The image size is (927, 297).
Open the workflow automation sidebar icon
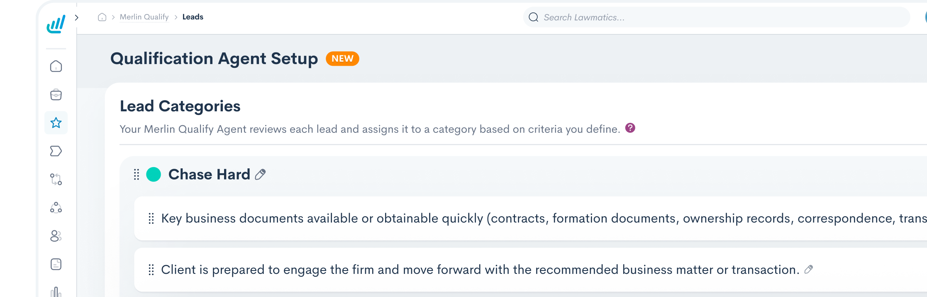[x=56, y=179]
